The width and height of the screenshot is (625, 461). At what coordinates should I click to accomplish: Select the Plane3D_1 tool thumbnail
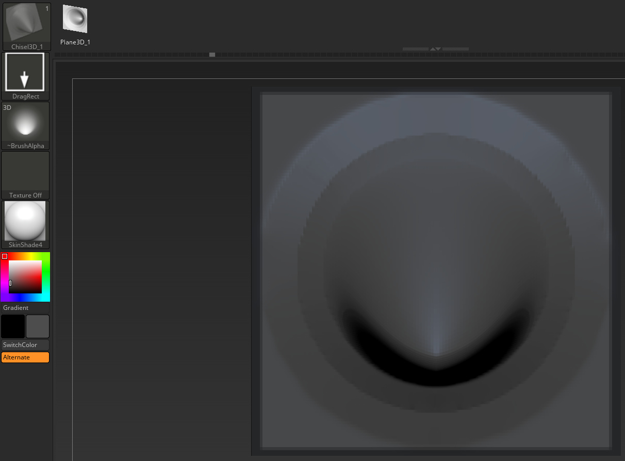[x=75, y=24]
